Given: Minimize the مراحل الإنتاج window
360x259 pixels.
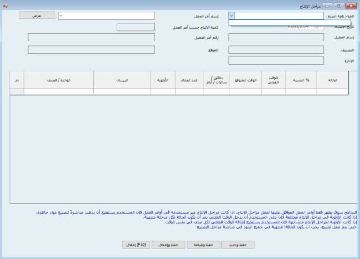Looking at the screenshot, I should [328, 6].
